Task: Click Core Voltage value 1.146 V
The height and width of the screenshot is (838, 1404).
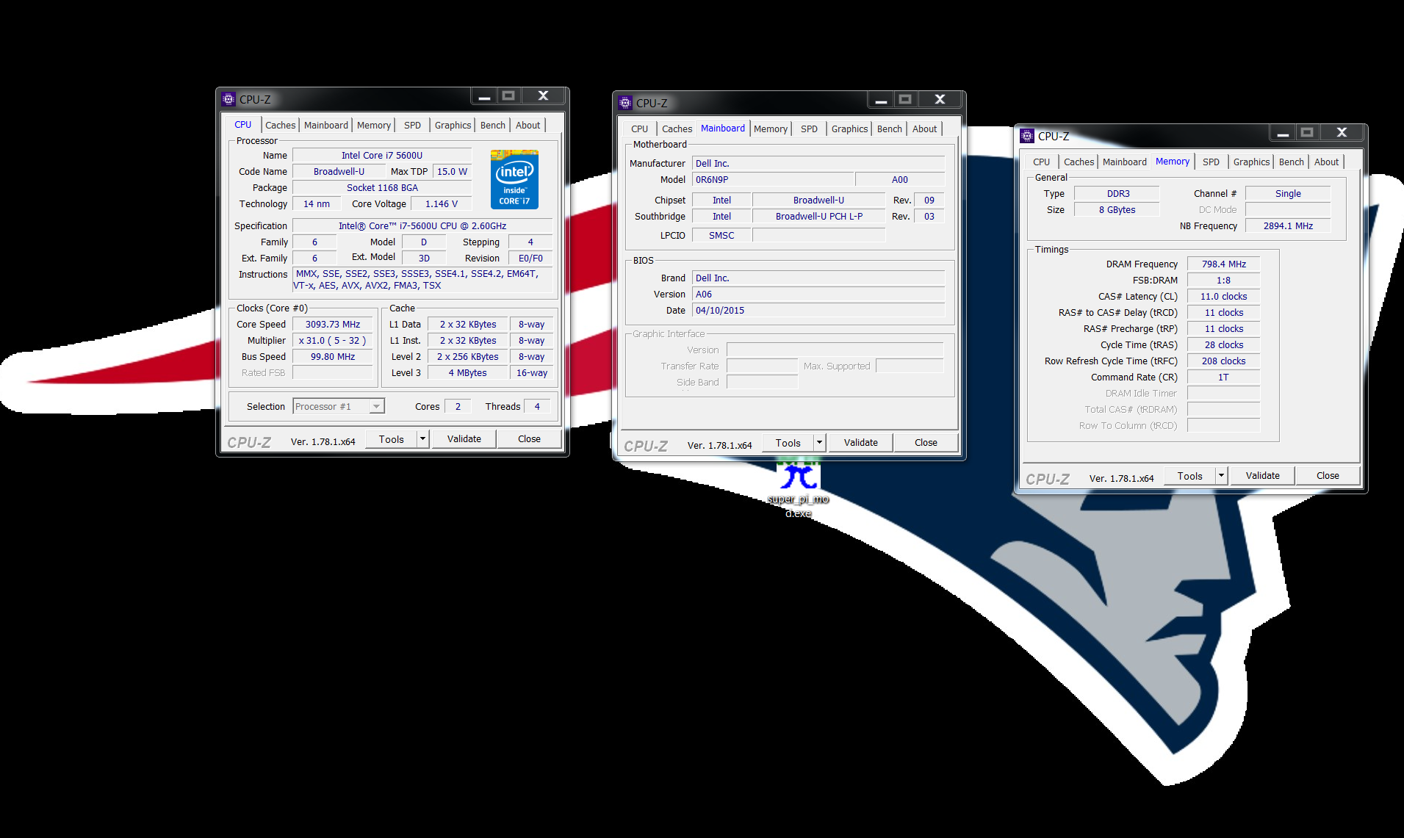Action: point(441,204)
